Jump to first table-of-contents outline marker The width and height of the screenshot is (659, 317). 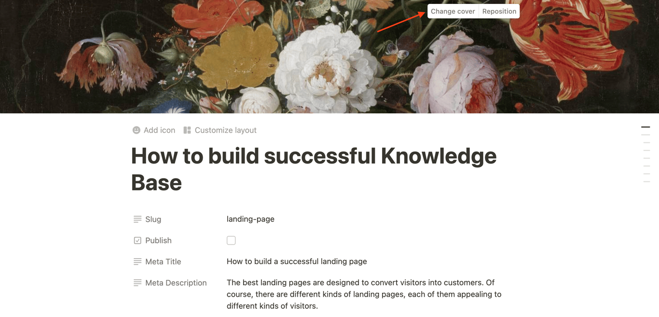pos(645,127)
